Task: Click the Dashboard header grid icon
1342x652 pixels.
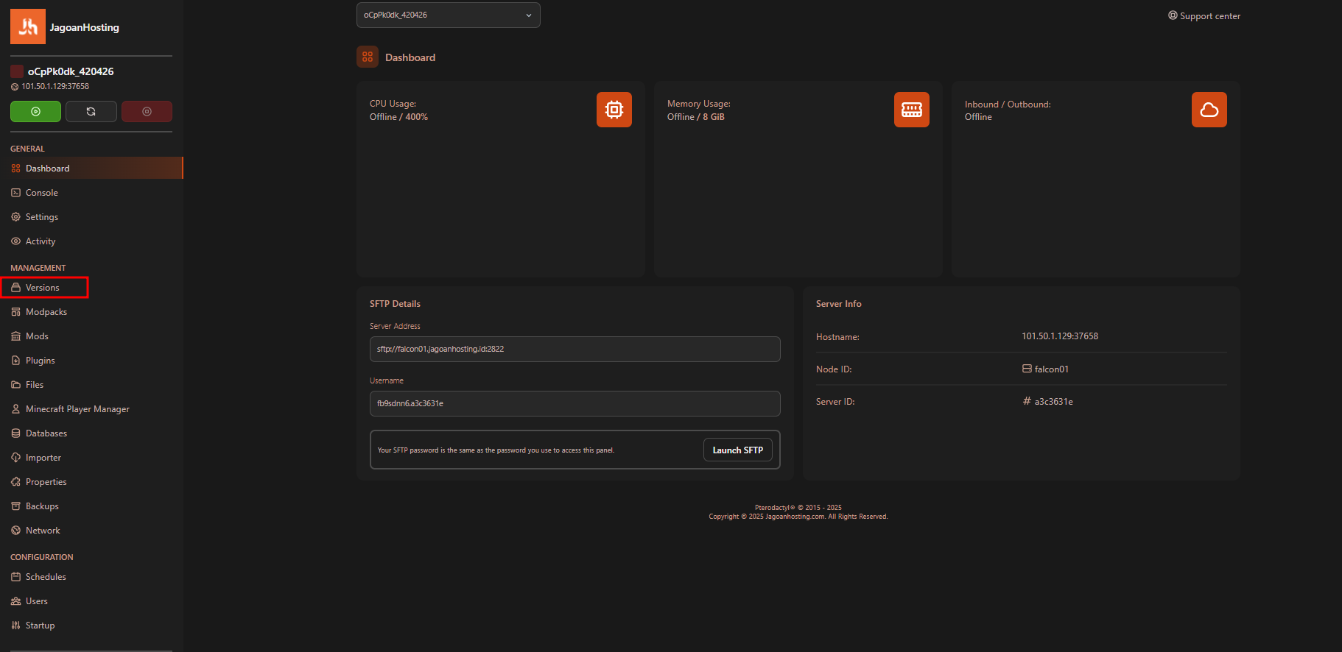Action: 368,57
